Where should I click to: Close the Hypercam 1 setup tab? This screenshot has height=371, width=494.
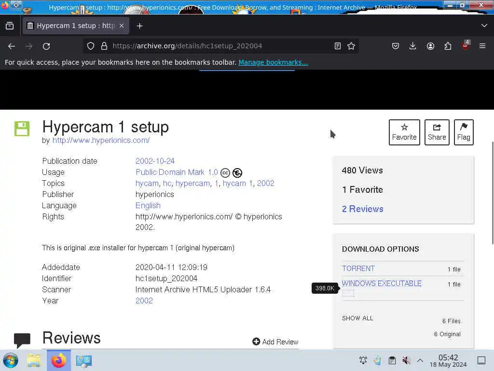pyautogui.click(x=122, y=26)
